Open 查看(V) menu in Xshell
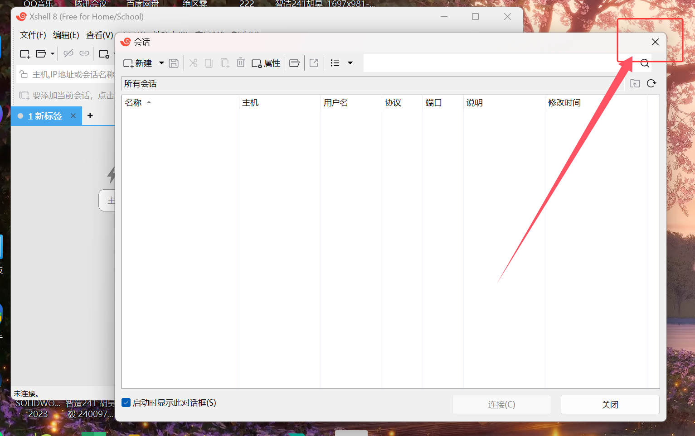 [100, 35]
